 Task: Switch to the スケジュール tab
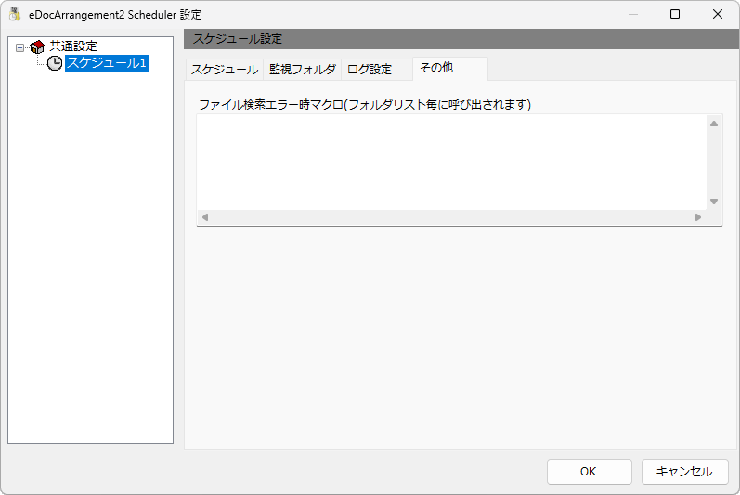(224, 70)
